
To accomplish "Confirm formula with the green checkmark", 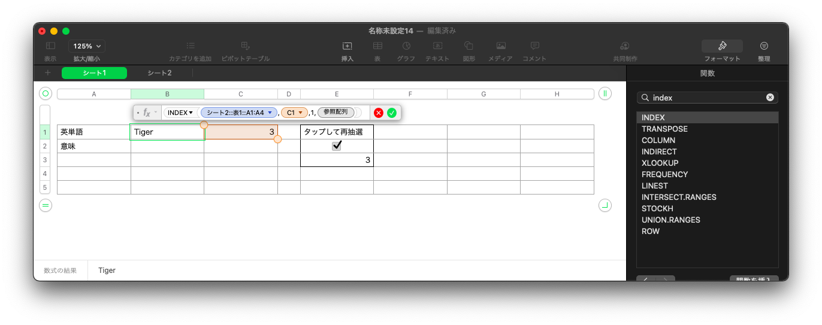I will coord(392,113).
